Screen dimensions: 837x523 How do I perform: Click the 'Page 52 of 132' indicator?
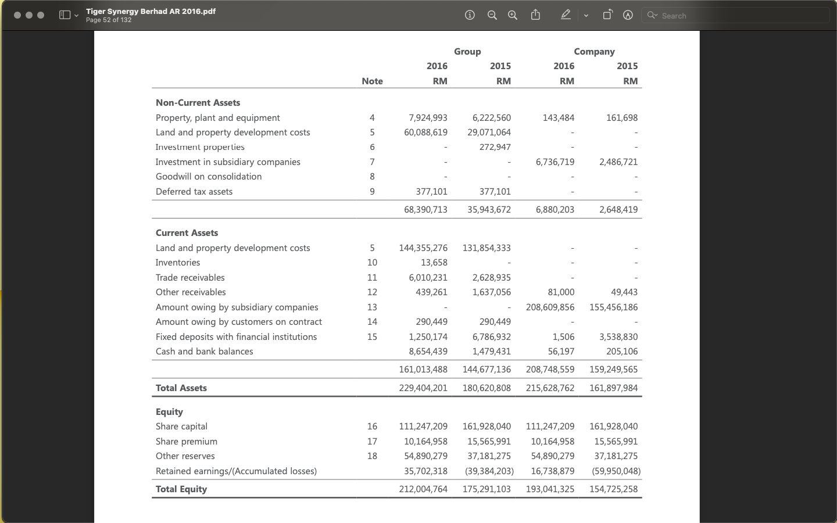pos(109,20)
